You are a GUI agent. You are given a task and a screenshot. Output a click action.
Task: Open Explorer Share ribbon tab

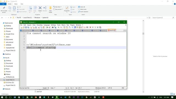pos(16,4)
